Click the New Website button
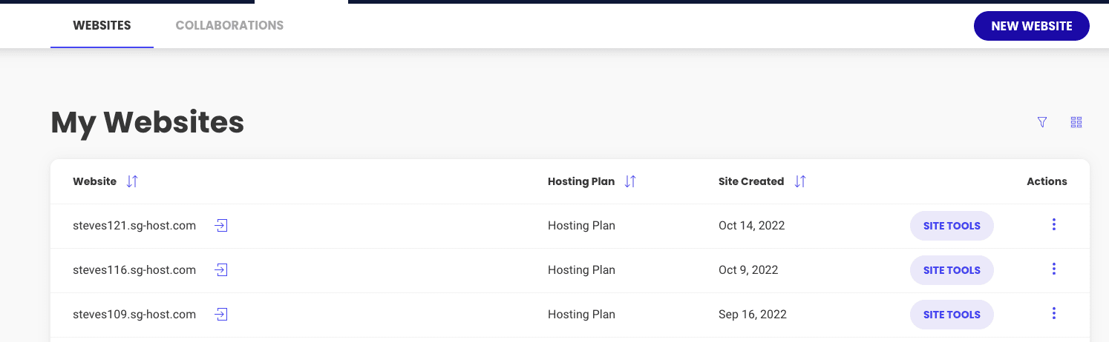1109x342 pixels. [x=1032, y=26]
